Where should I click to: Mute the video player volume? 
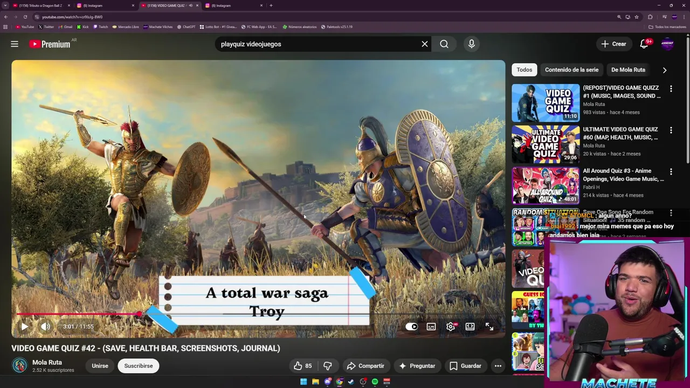(46, 327)
